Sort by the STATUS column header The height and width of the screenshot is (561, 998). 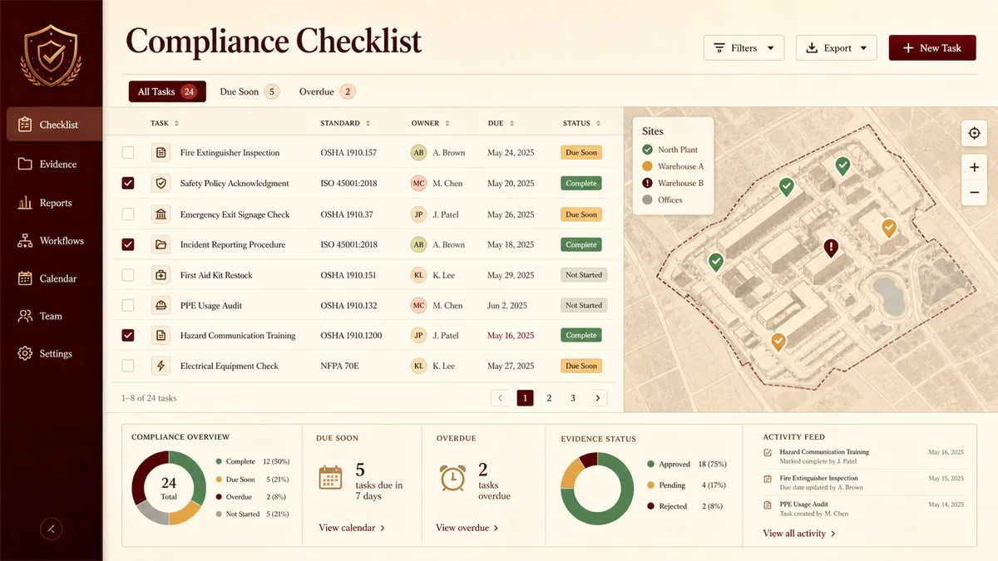[581, 123]
